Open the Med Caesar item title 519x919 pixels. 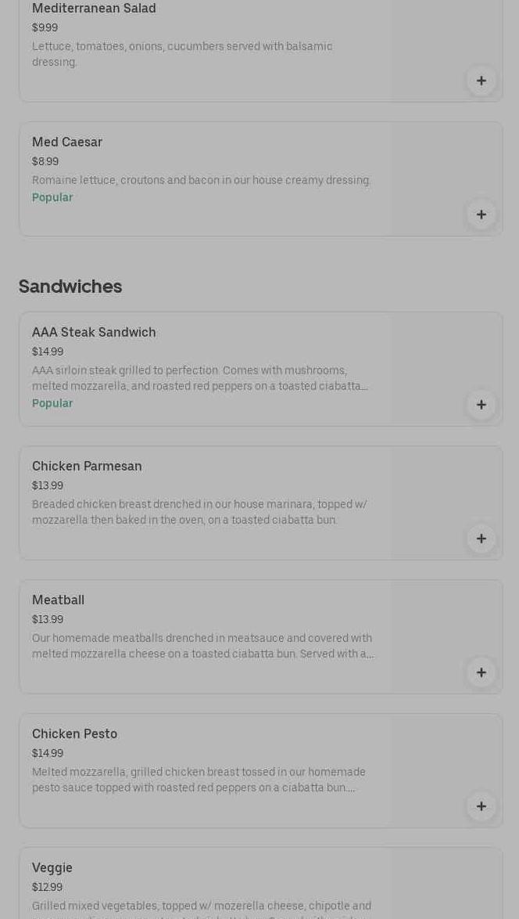[x=67, y=142]
